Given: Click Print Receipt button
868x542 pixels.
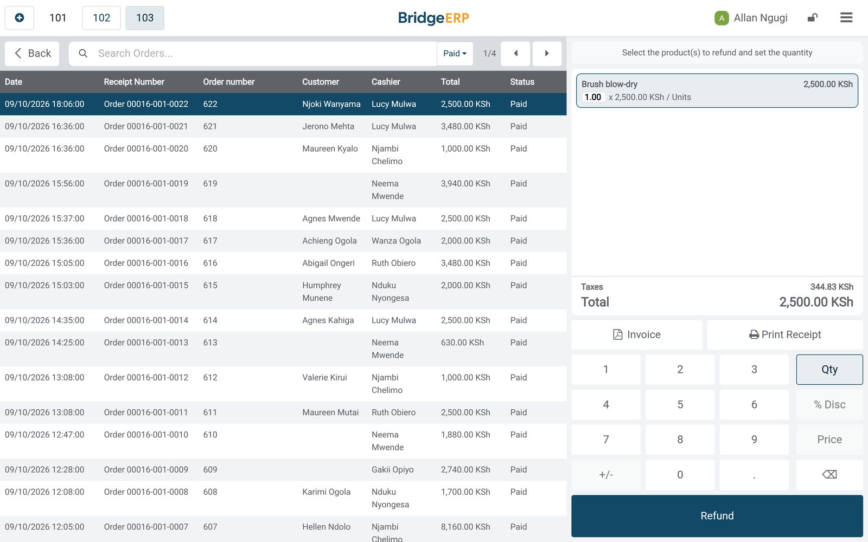Looking at the screenshot, I should click(x=785, y=334).
